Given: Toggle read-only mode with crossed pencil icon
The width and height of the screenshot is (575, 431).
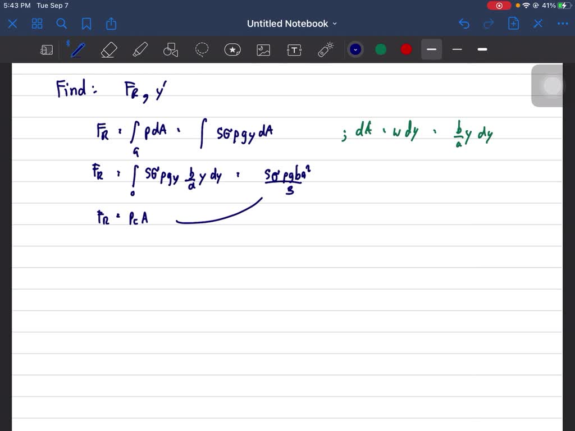Looking at the screenshot, I should 538,24.
